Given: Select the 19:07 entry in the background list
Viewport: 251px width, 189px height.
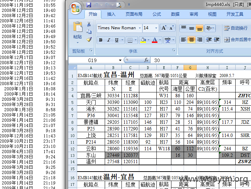Looking at the screenshot, I should click(49, 57).
